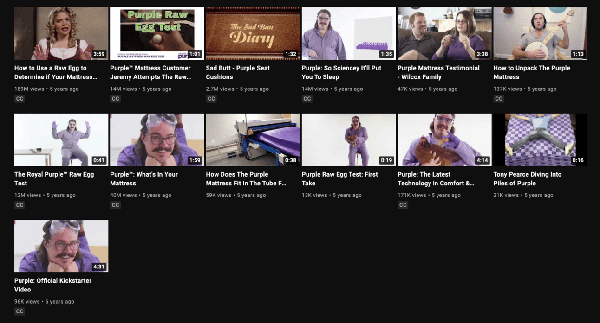Click '2.7M views • 5 years ago' text
600x323 pixels.
point(237,89)
